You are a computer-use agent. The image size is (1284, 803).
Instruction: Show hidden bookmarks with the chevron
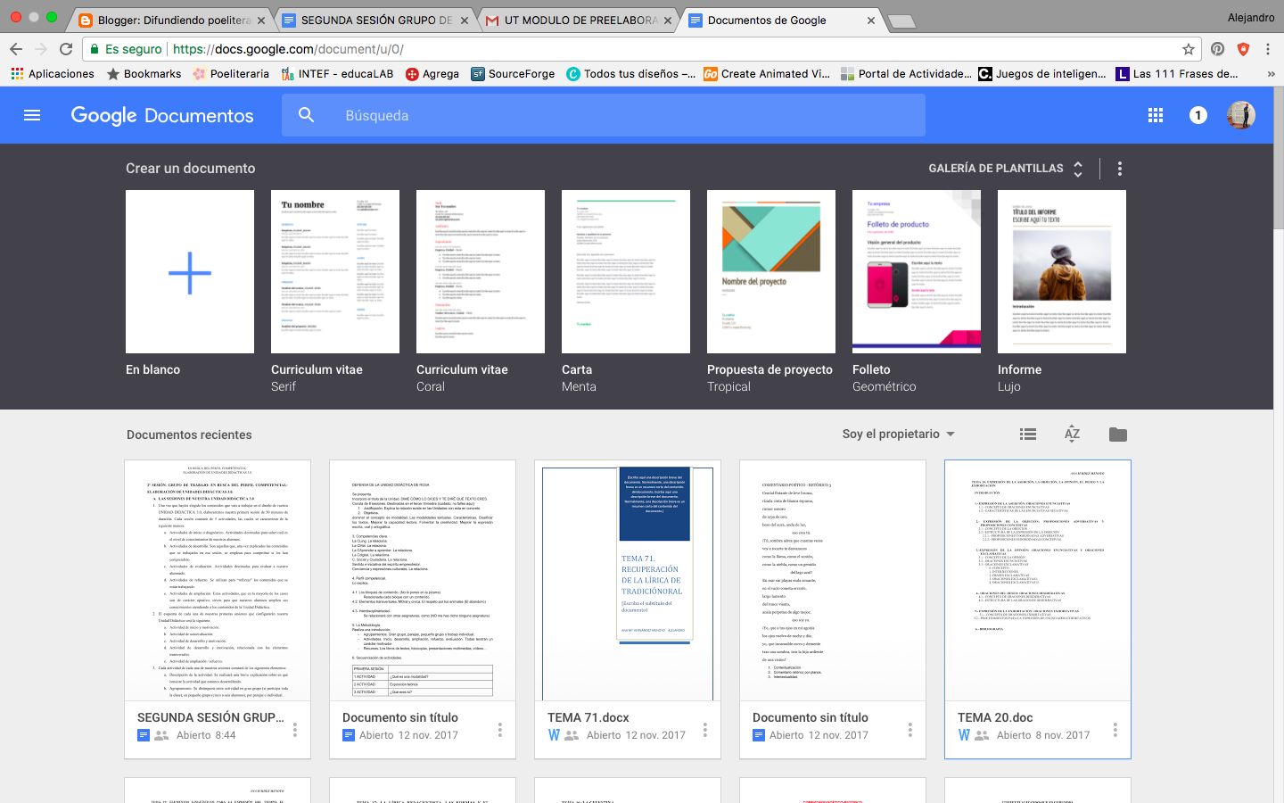click(x=1271, y=74)
